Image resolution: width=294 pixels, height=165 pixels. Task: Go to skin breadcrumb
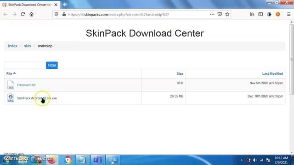point(28,46)
